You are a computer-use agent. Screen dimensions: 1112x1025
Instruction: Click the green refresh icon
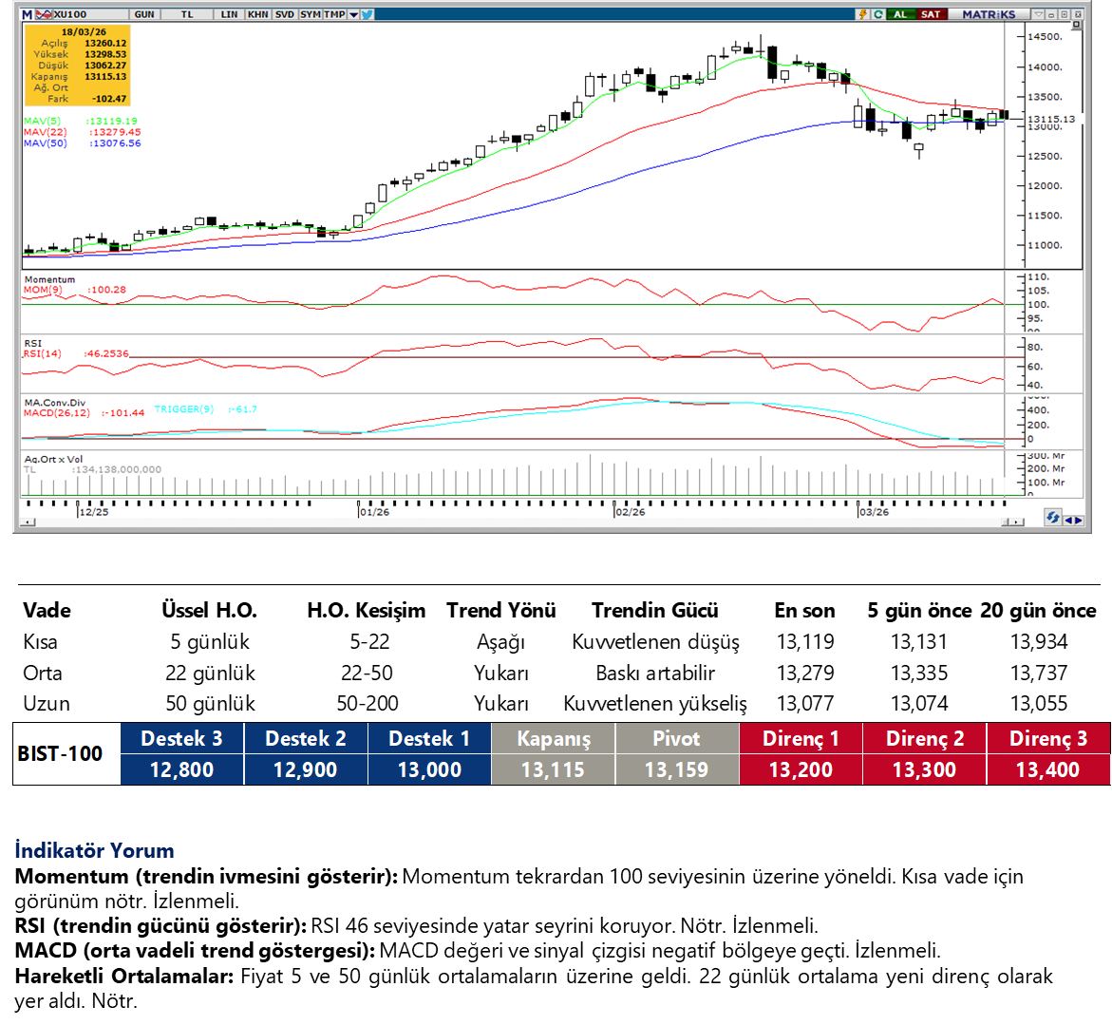click(x=878, y=14)
